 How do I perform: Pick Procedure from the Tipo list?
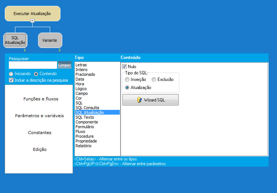tap(84, 136)
